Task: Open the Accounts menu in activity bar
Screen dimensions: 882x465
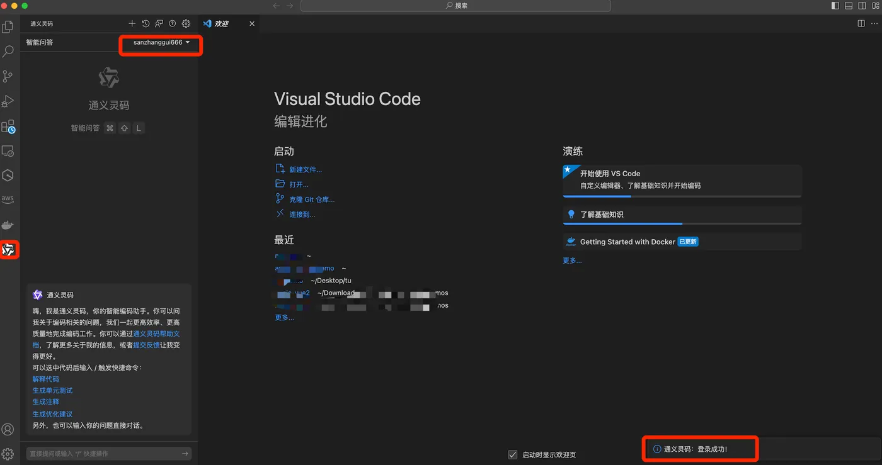Action: tap(8, 430)
